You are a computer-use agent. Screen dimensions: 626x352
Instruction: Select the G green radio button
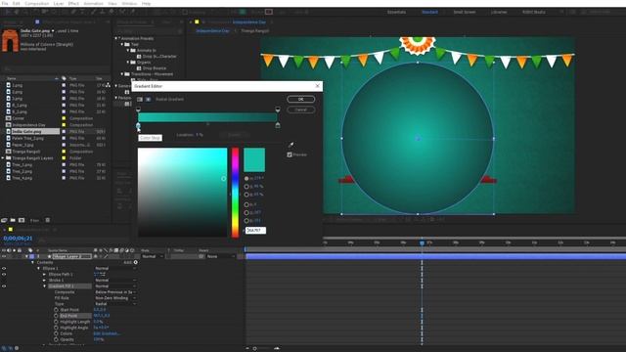point(246,213)
